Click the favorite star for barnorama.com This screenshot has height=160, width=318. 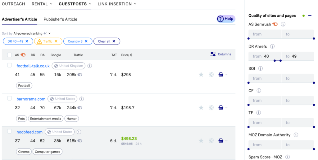[201, 108]
